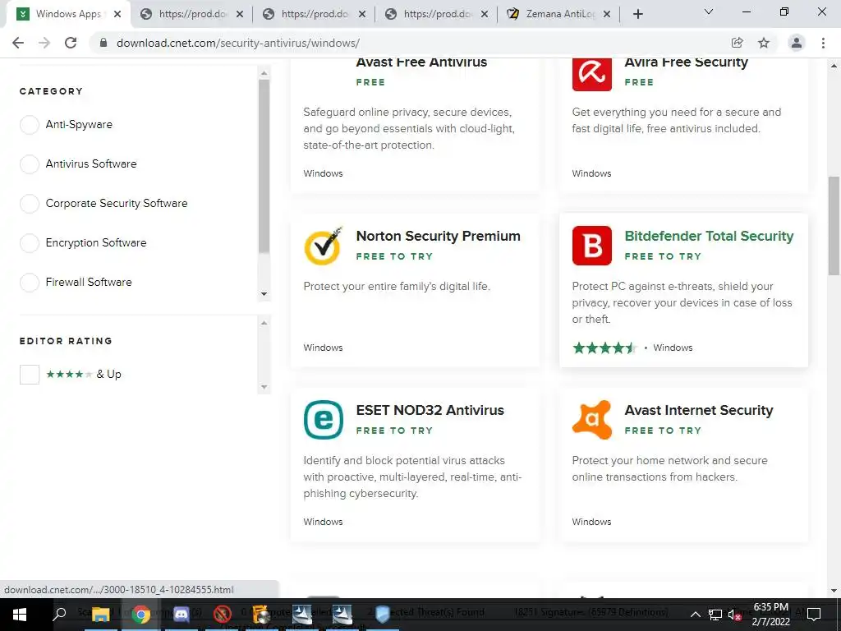Click the editor rating scroll-down arrow
This screenshot has width=841, height=631.
click(x=264, y=387)
